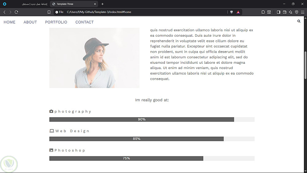Launch Leo AI sparkle icon

coord(290,12)
